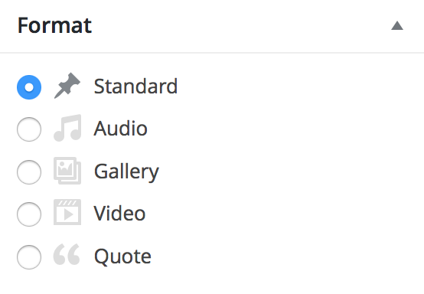424x294 pixels.
Task: Click white space below the Quote option
Action: (x=212, y=283)
